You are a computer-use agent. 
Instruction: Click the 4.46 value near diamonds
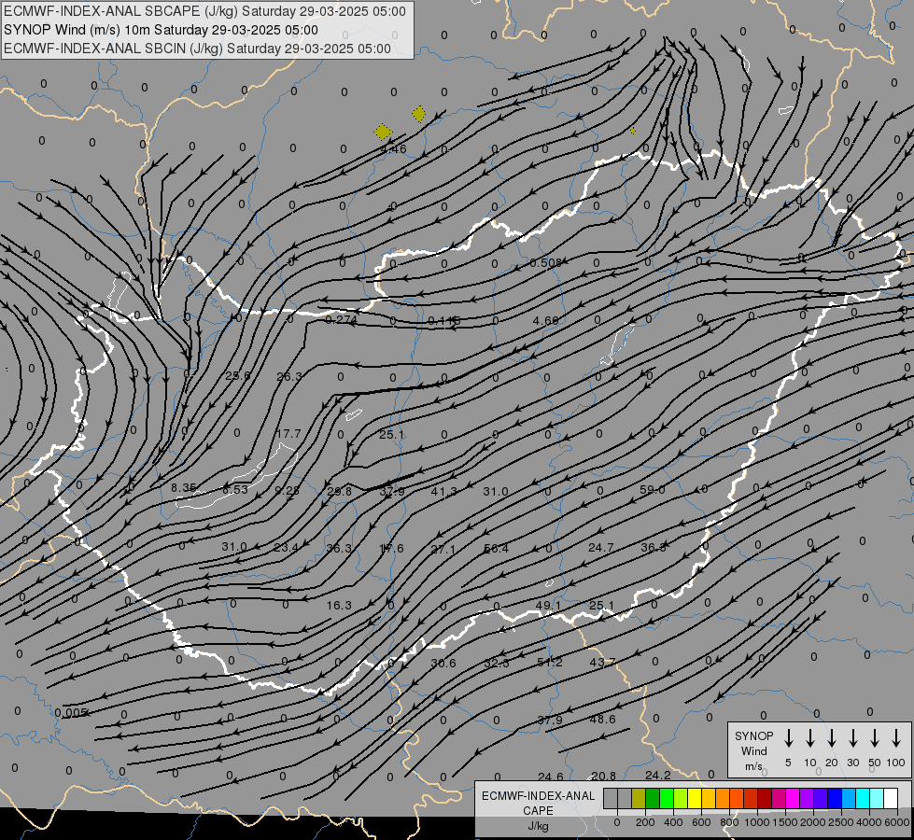click(x=393, y=149)
